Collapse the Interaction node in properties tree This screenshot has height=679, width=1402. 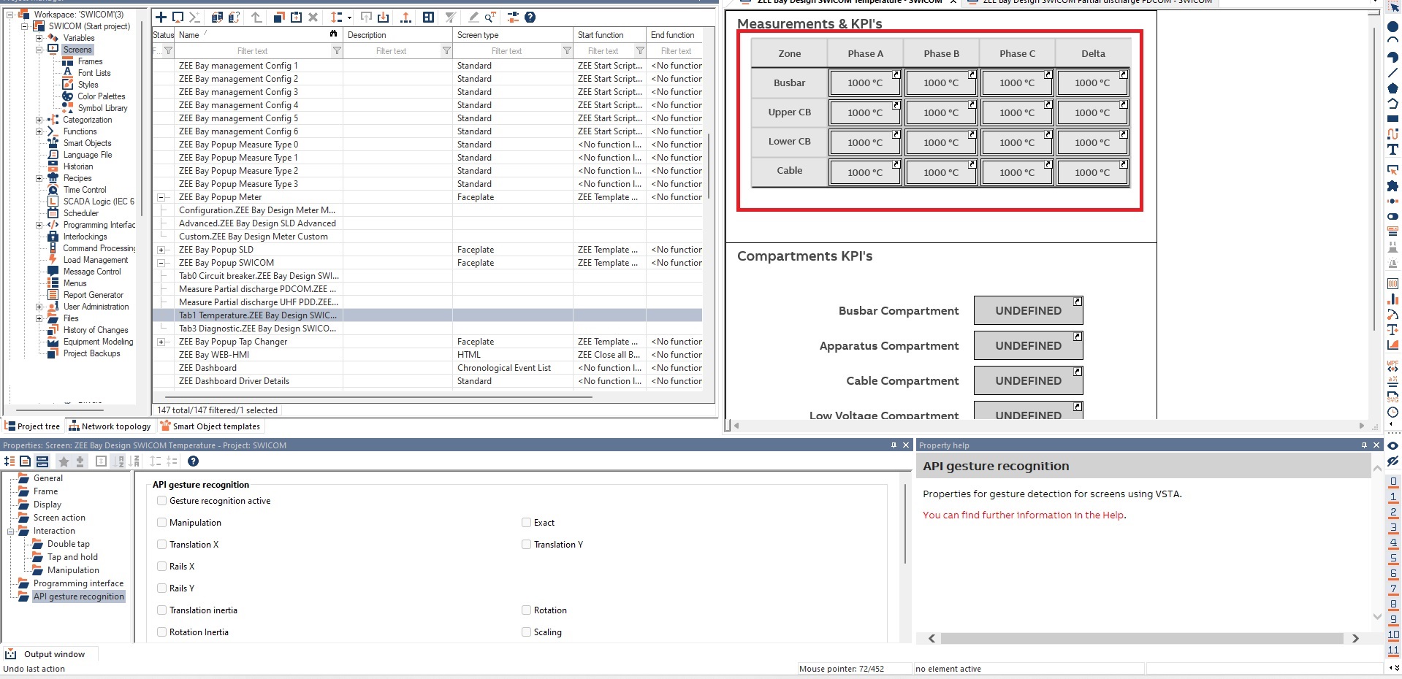(11, 531)
